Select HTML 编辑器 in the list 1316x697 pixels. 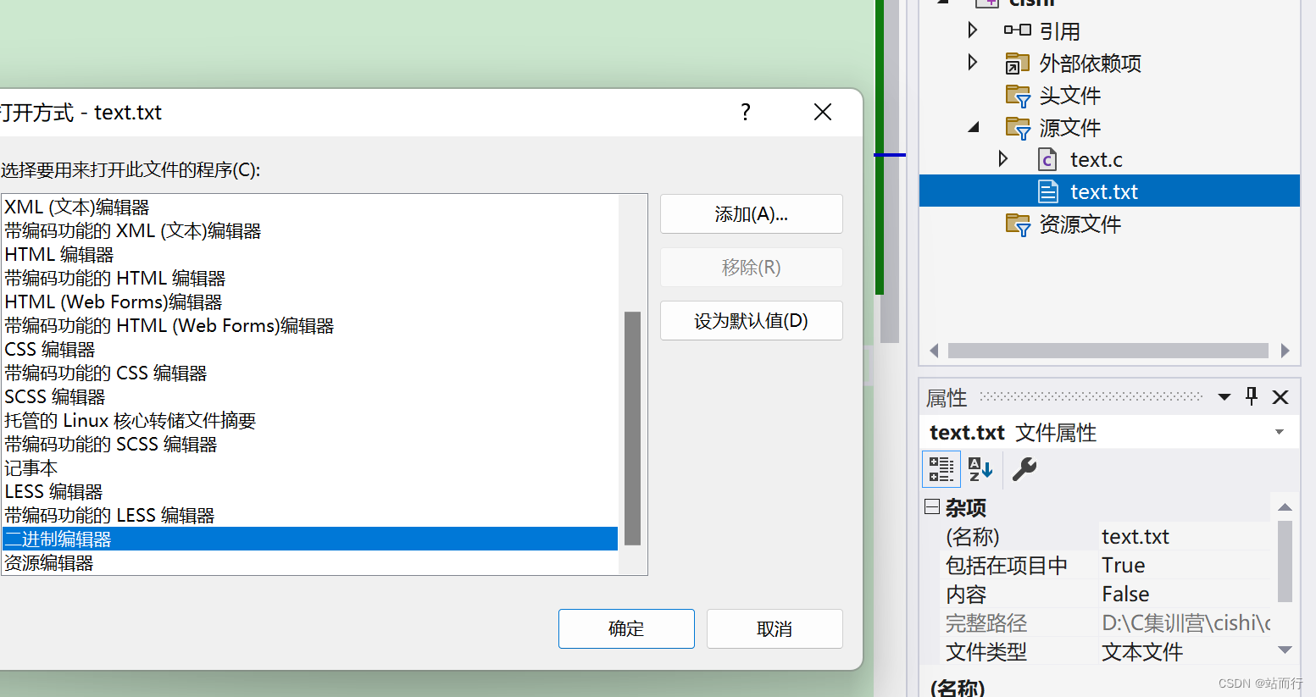(x=310, y=254)
